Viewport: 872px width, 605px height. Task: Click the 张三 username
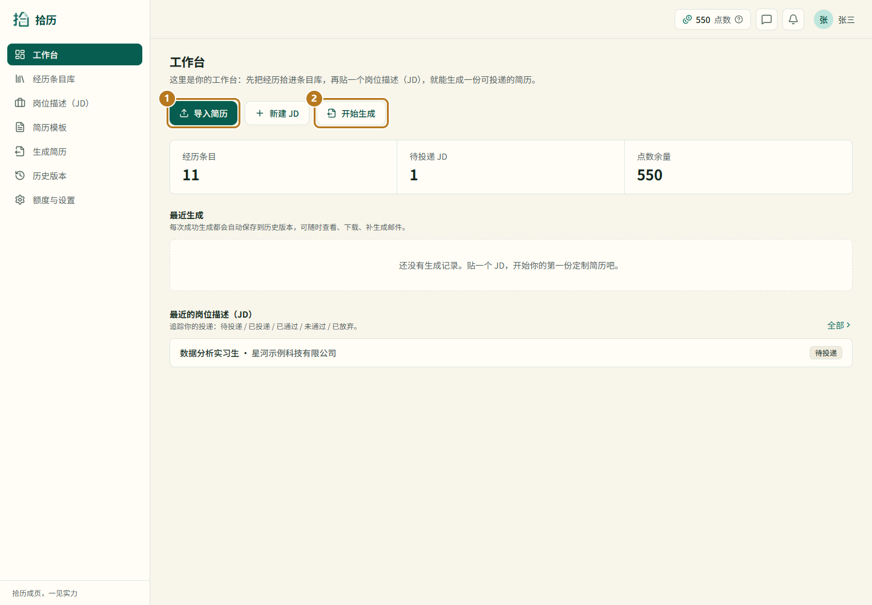click(847, 20)
